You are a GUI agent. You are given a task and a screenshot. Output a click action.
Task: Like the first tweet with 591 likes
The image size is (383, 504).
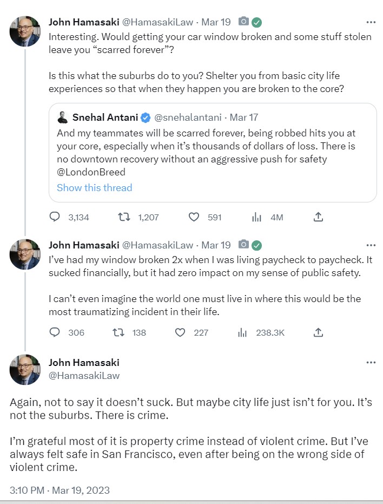point(194,217)
